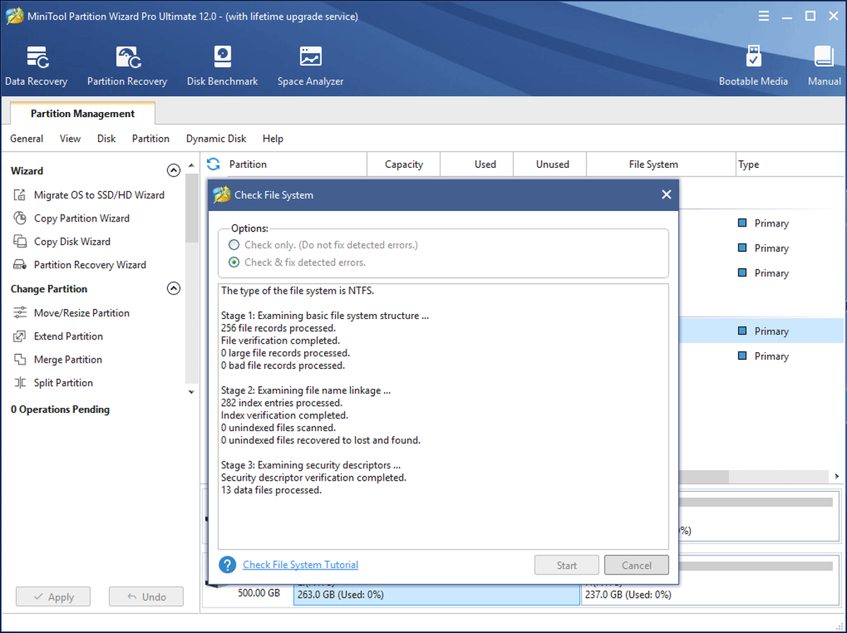This screenshot has height=633, width=847.
Task: Open the Disk Benchmark tool
Action: click(x=222, y=66)
